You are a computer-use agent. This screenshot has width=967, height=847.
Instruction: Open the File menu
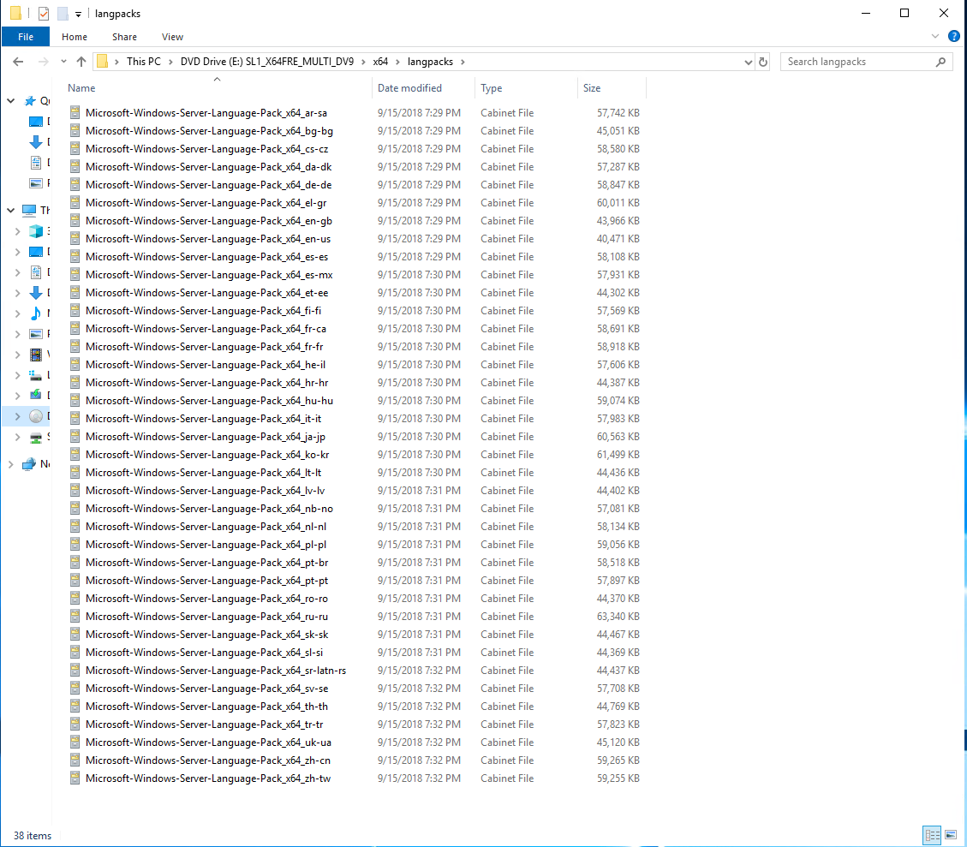pos(26,37)
